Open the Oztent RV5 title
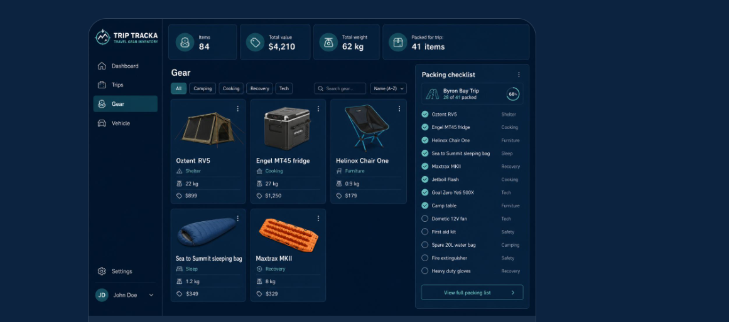 tap(193, 161)
